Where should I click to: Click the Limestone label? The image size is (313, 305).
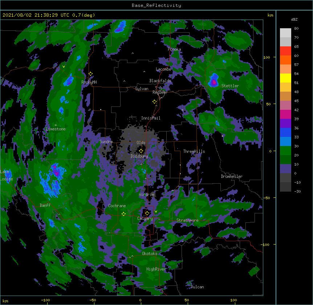(56, 129)
